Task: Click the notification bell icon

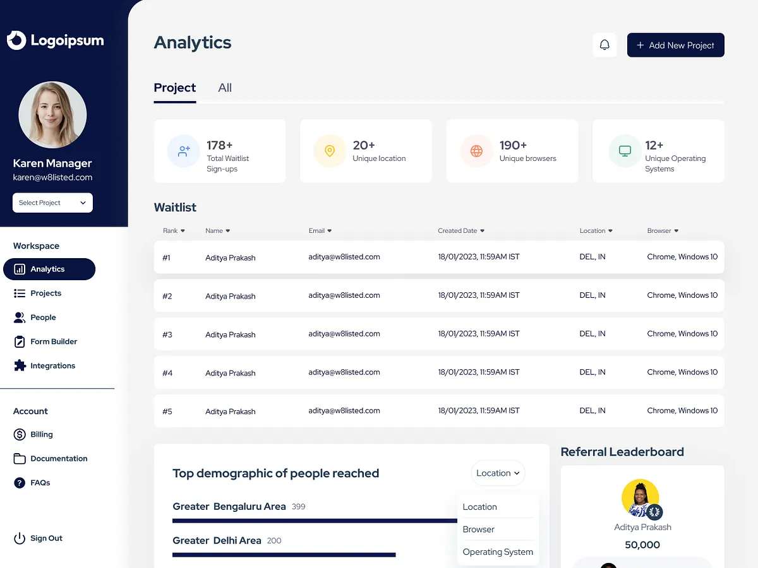Action: (x=605, y=44)
